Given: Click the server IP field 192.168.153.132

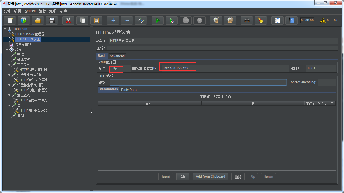Looking at the screenshot, I should [x=225, y=68].
